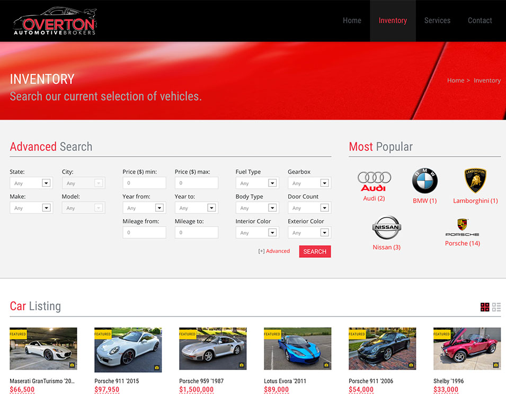The image size is (506, 396).
Task: Click the $66,500 price
Action: tap(22, 390)
